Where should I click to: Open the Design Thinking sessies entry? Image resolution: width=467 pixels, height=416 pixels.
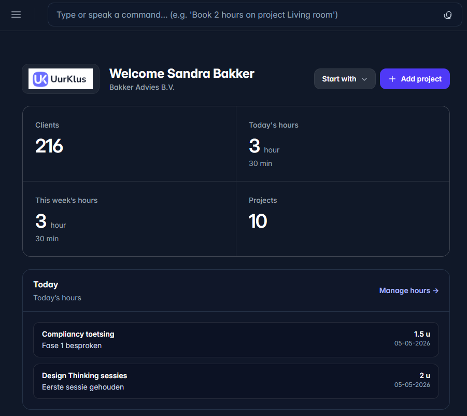click(x=236, y=381)
